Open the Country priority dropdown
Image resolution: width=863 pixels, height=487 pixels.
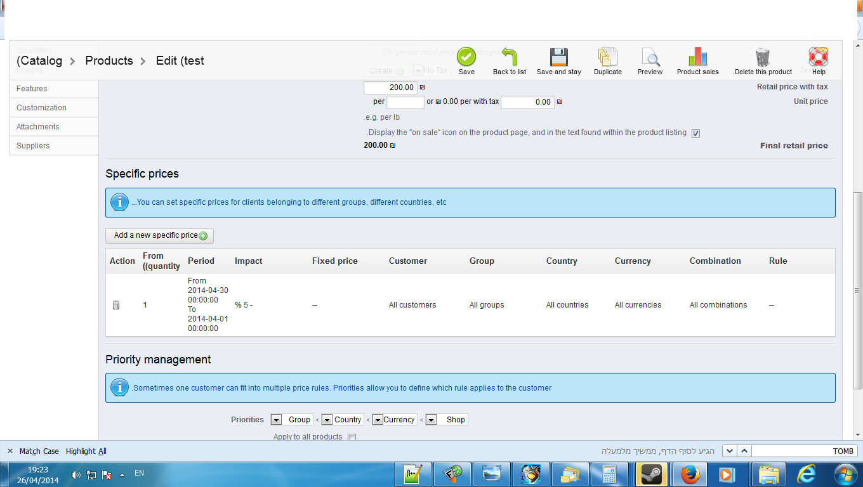tap(343, 420)
